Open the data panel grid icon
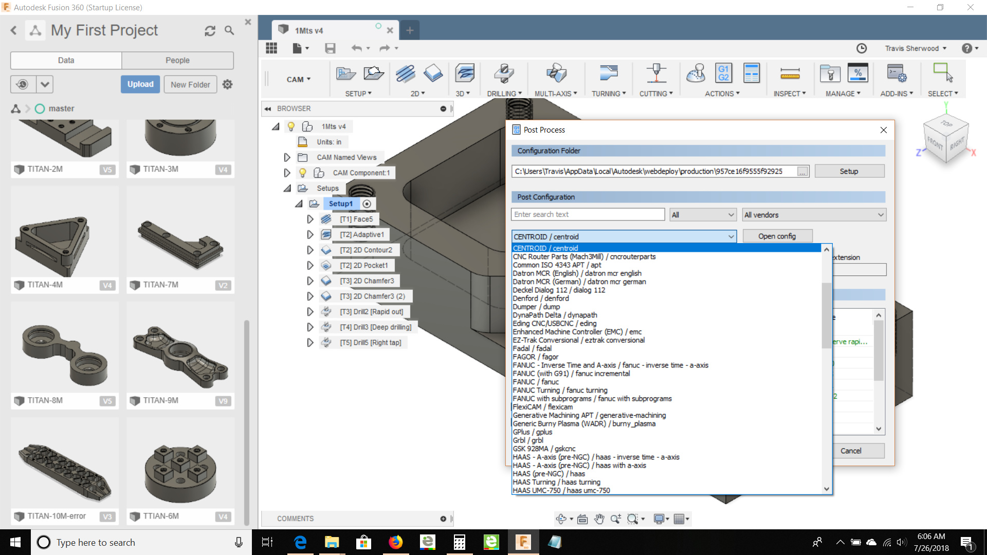 click(271, 48)
